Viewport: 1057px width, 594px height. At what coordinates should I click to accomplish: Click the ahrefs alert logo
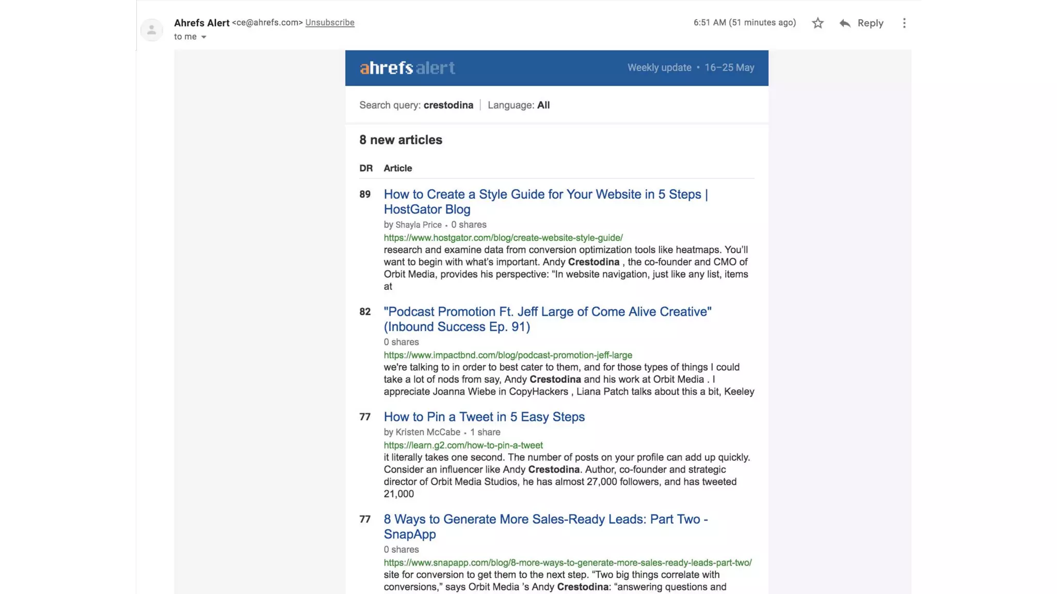[x=407, y=68]
